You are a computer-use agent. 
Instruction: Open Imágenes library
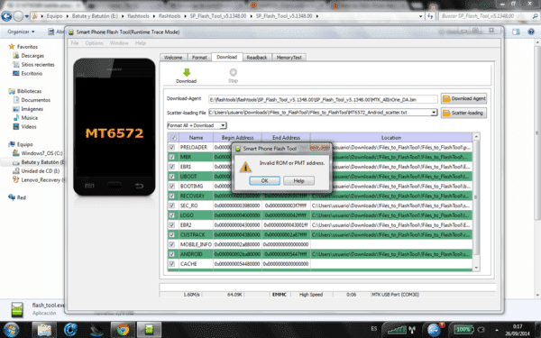click(x=32, y=109)
